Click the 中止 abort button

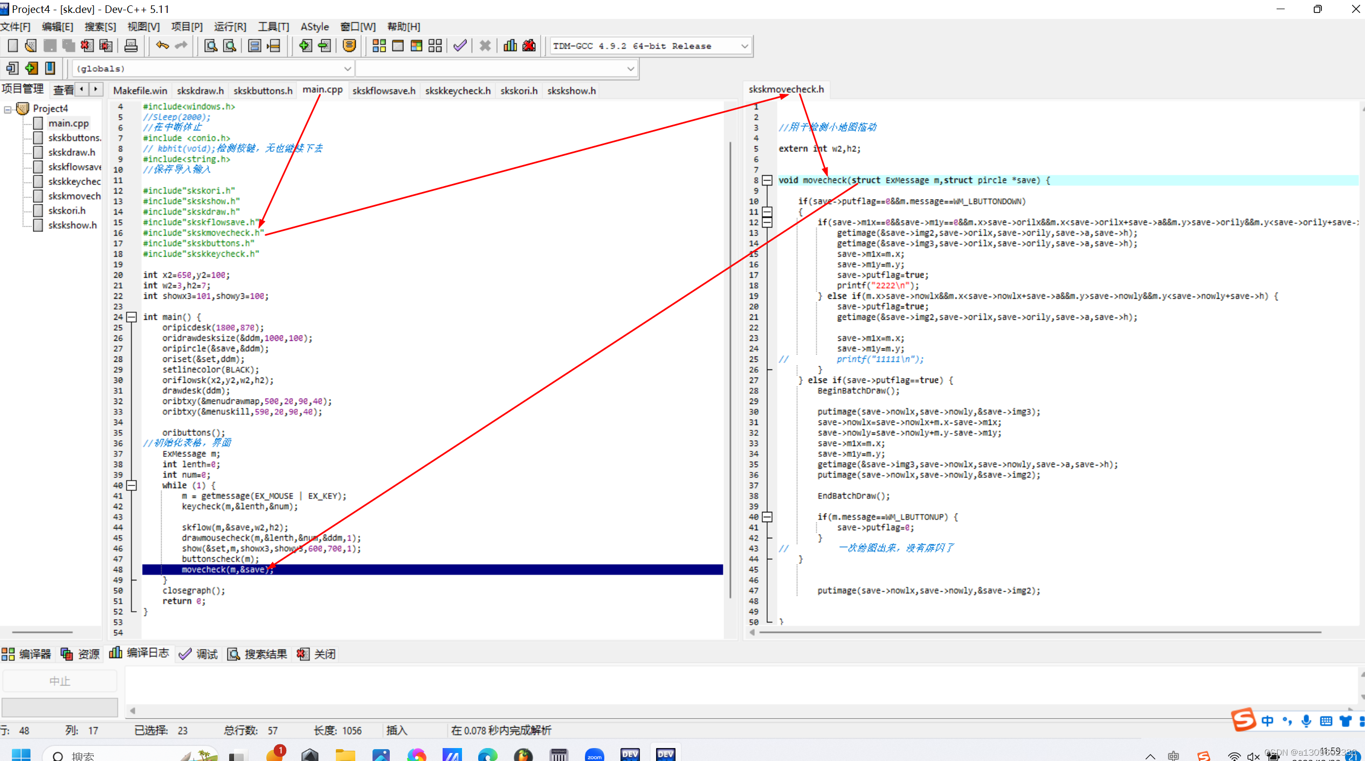(x=60, y=681)
